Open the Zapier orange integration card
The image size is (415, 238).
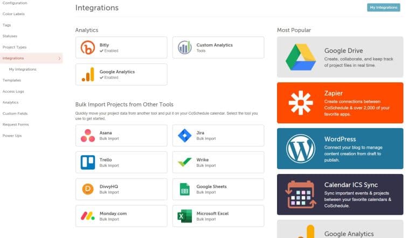pos(340,103)
